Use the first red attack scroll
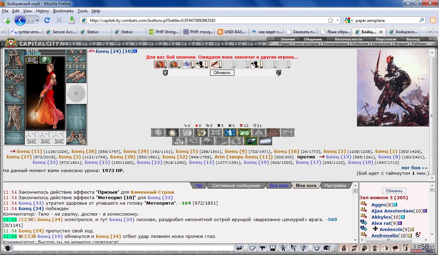 (x=160, y=64)
